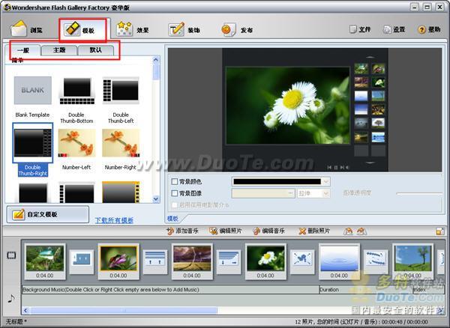450x328 pixels.
Task: Click transition icon after water ripple slide
Action: [376, 262]
